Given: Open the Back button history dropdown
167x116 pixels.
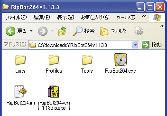Looking at the screenshot, I should coord(31,31).
